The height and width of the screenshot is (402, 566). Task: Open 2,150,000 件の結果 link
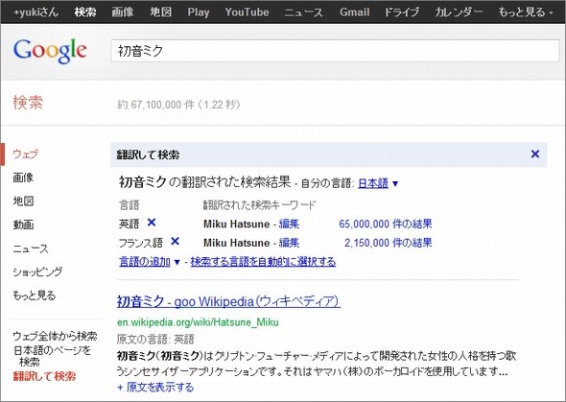pos(388,243)
